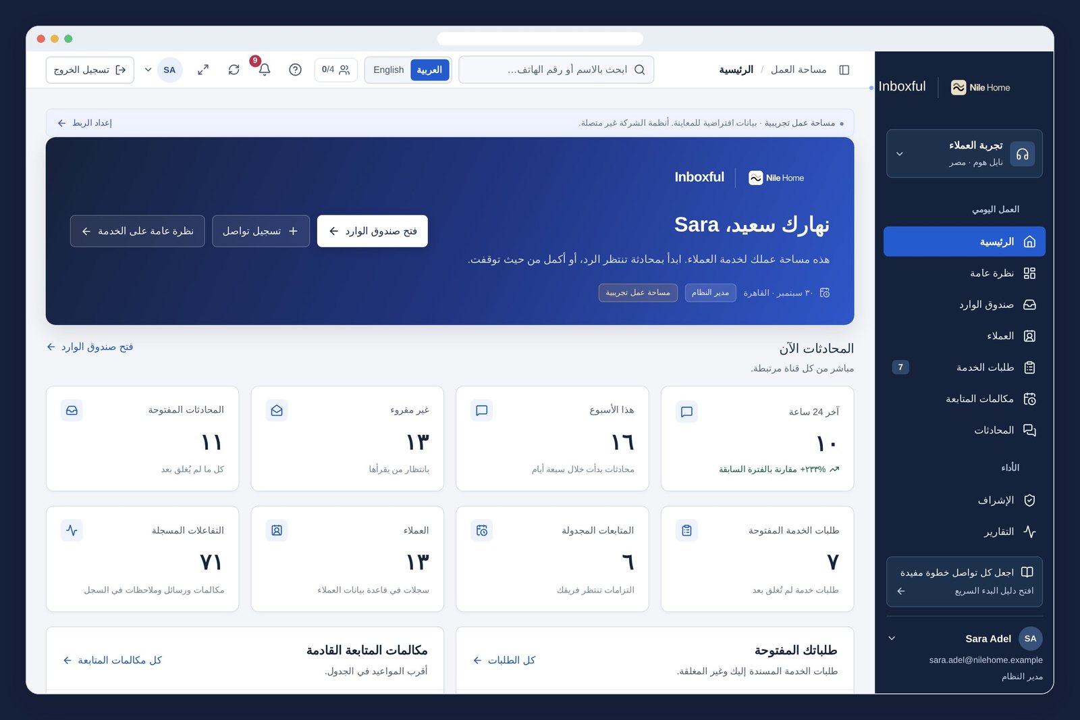The image size is (1080, 720).
Task: Click نظرة عامة على الخدمة button
Action: point(137,231)
